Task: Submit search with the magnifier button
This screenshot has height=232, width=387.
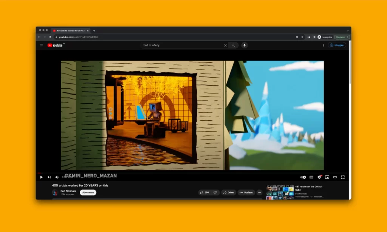Action: [233, 45]
